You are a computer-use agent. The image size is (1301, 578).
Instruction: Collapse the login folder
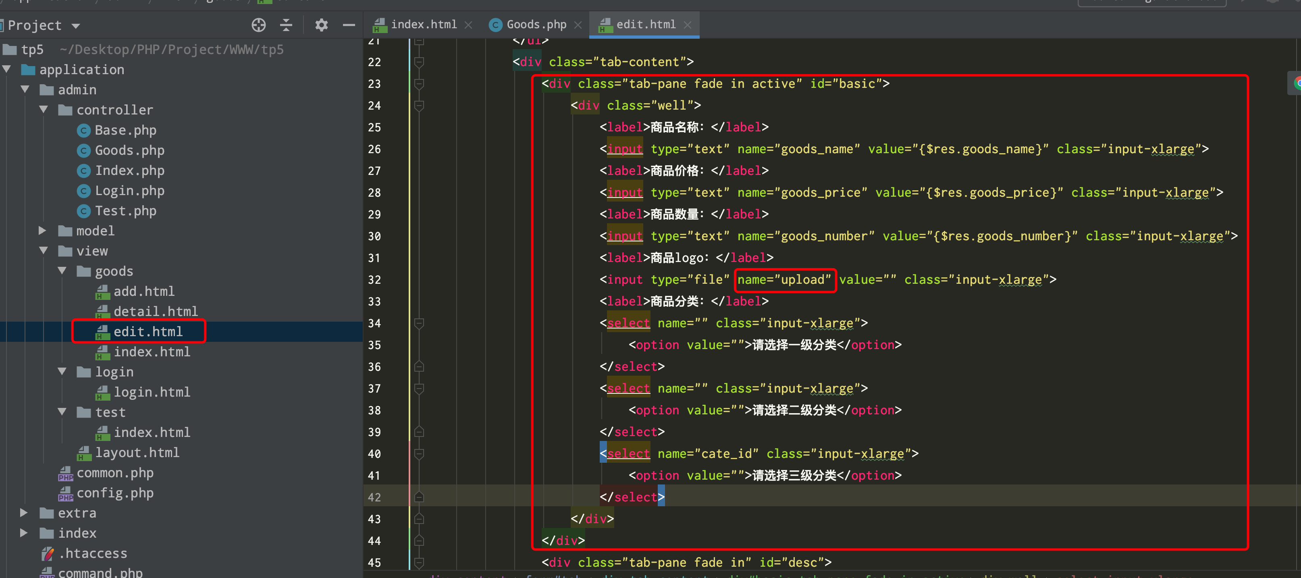coord(62,371)
